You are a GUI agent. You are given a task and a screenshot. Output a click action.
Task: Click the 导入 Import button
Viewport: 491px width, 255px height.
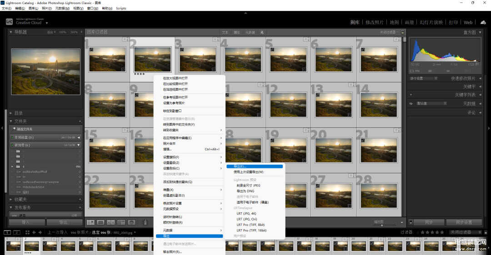click(27, 222)
